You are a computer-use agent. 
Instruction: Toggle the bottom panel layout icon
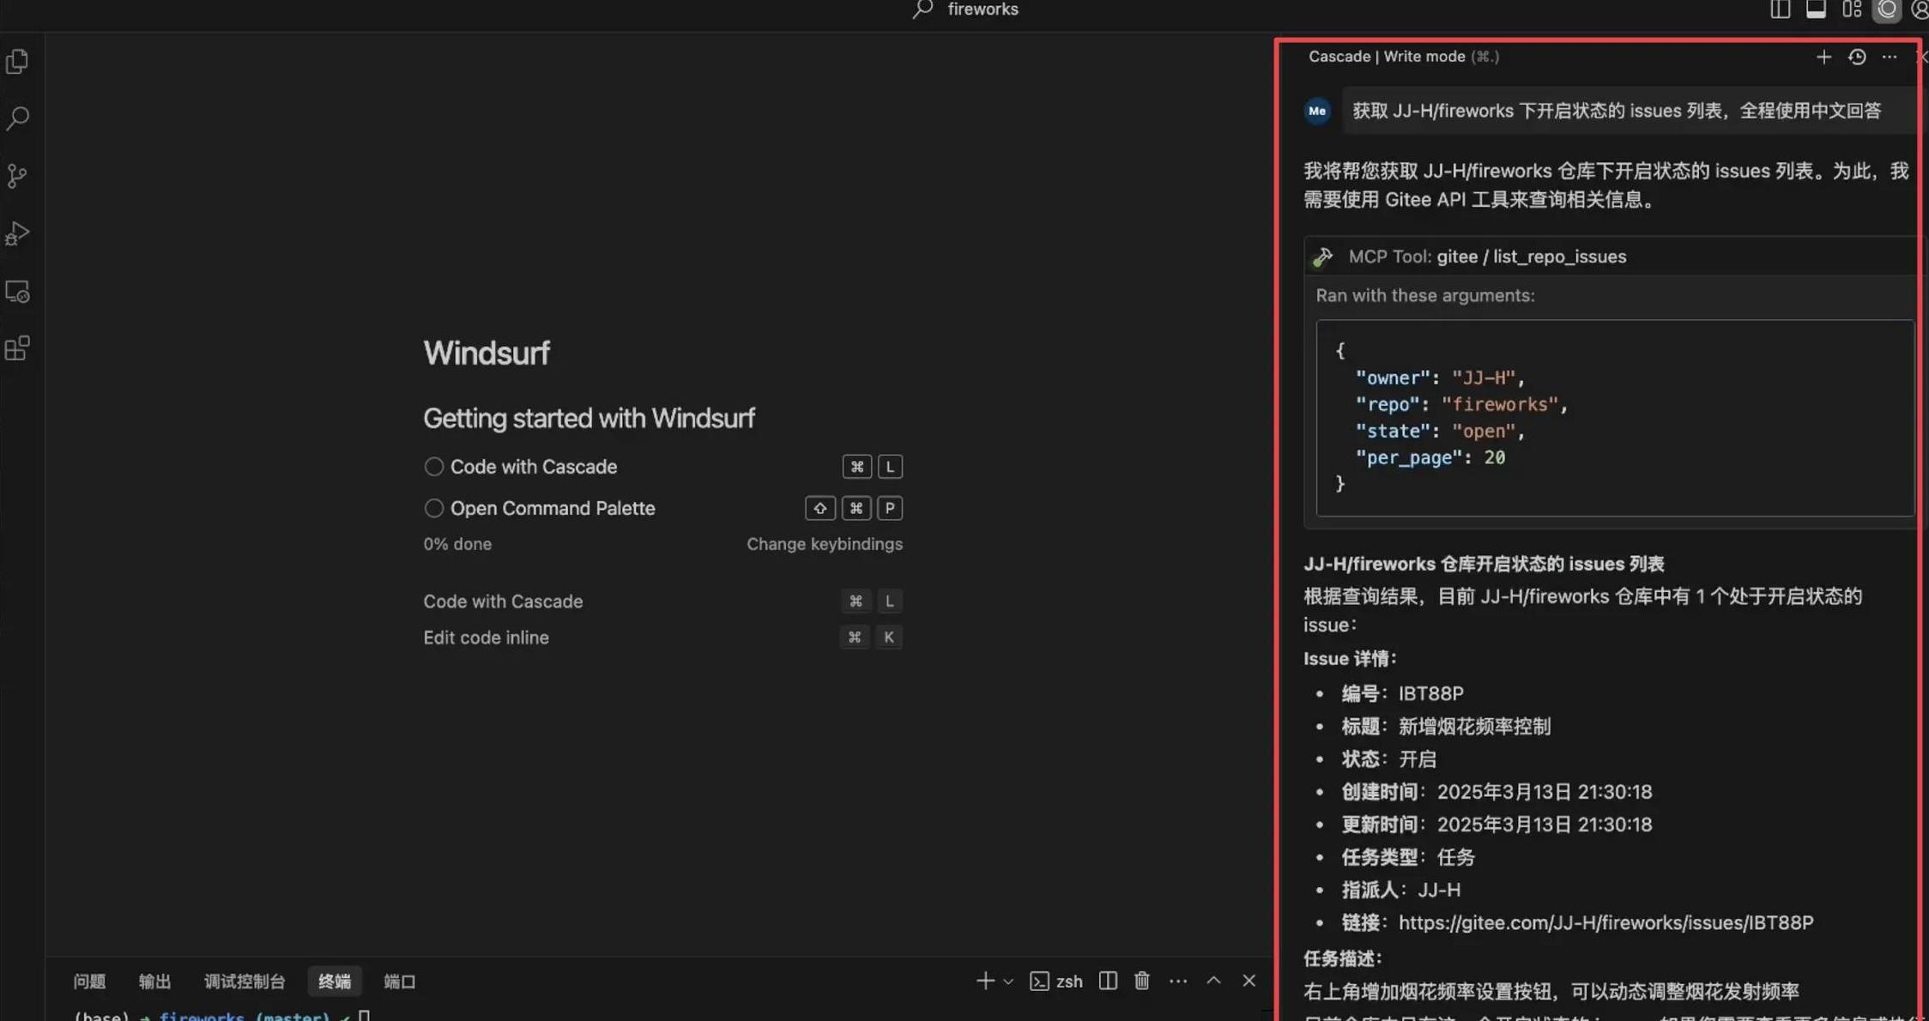[1816, 9]
